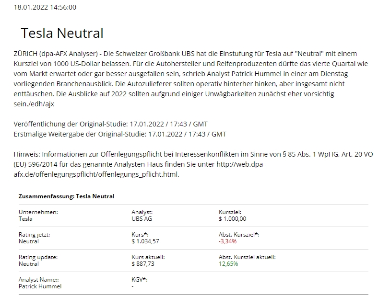Click the 18.01.2022 article timestamp
Image resolution: width=378 pixels, height=296 pixels.
[x=45, y=7]
